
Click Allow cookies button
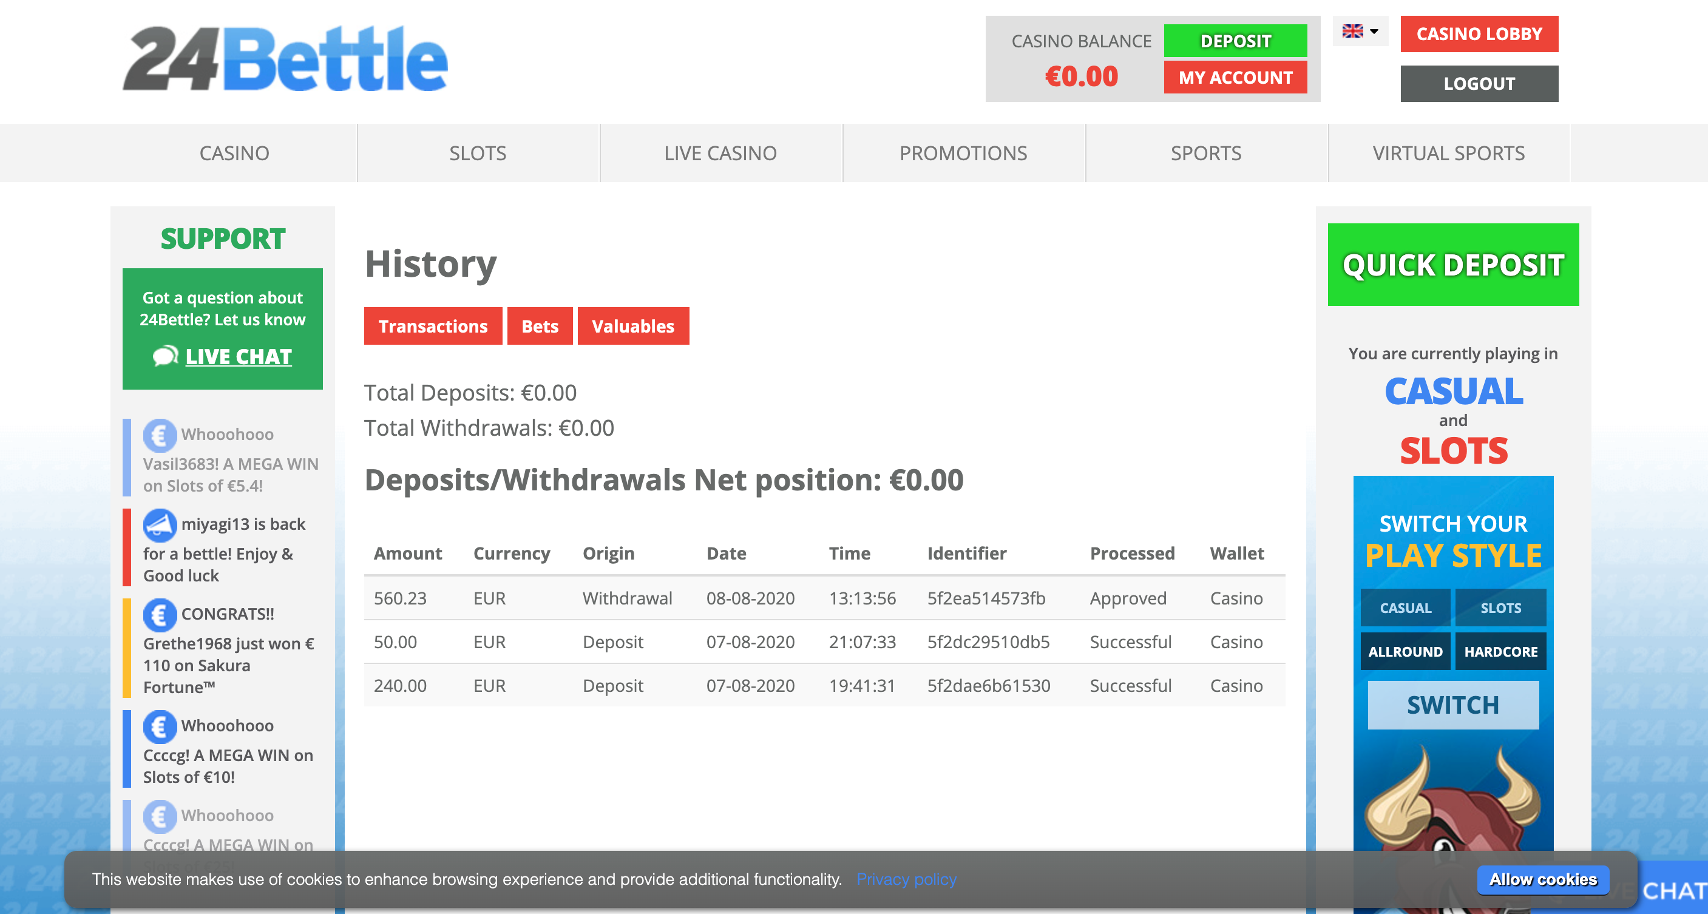(x=1543, y=879)
